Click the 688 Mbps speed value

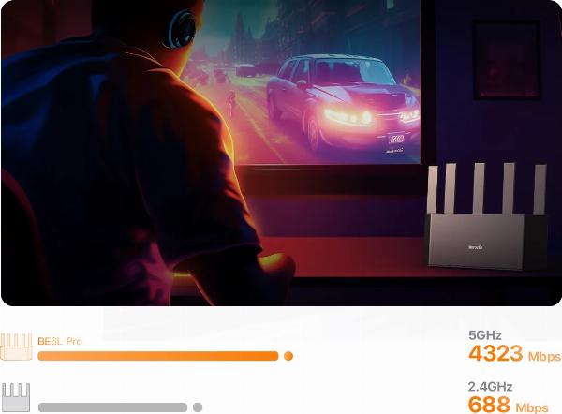[509, 405]
